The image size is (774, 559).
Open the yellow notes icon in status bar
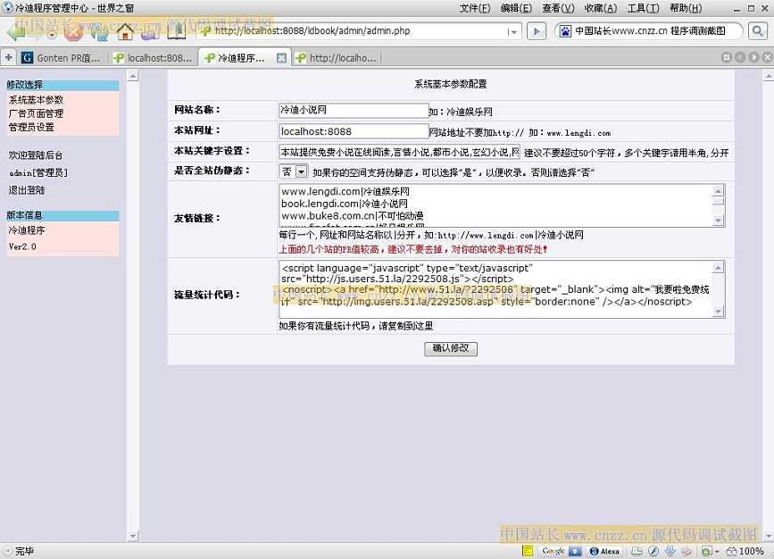(528, 551)
